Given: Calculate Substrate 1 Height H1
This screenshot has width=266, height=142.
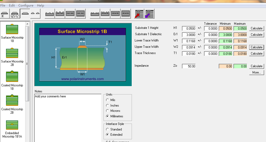Looking at the screenshot, I should pos(257,28).
